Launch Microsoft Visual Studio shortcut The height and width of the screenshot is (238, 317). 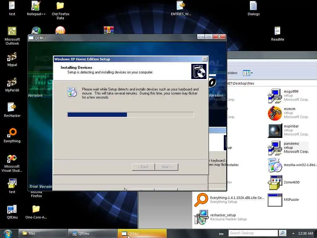(12, 163)
